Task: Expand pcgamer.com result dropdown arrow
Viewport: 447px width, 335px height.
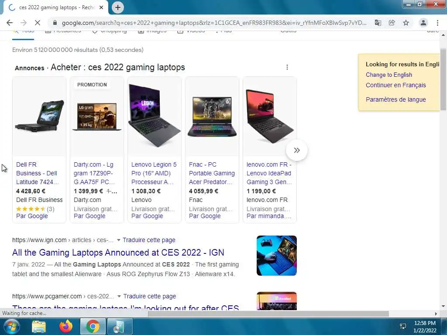Action: tap(119, 296)
